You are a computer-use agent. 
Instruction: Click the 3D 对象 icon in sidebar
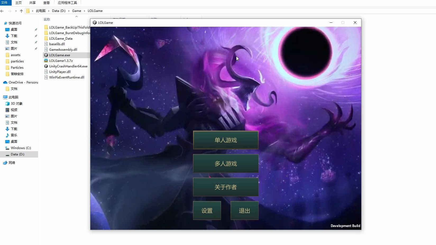pos(7,103)
